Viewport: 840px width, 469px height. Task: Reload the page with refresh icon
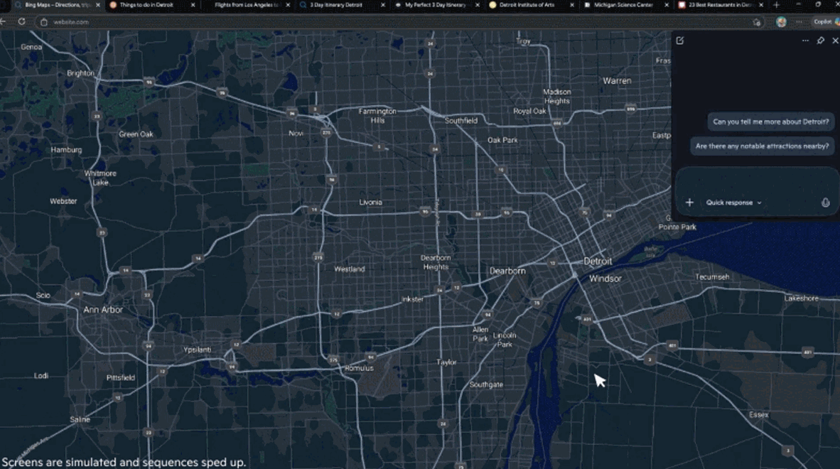click(x=22, y=21)
